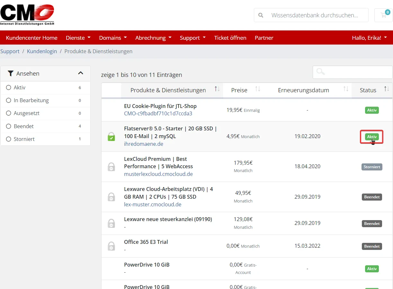Select the Ausgesetzt filter radio
This screenshot has width=393, height=289.
click(9, 113)
